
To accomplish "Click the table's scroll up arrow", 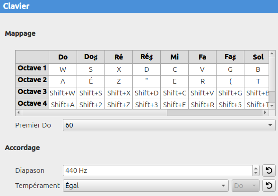I will (x=272, y=54).
